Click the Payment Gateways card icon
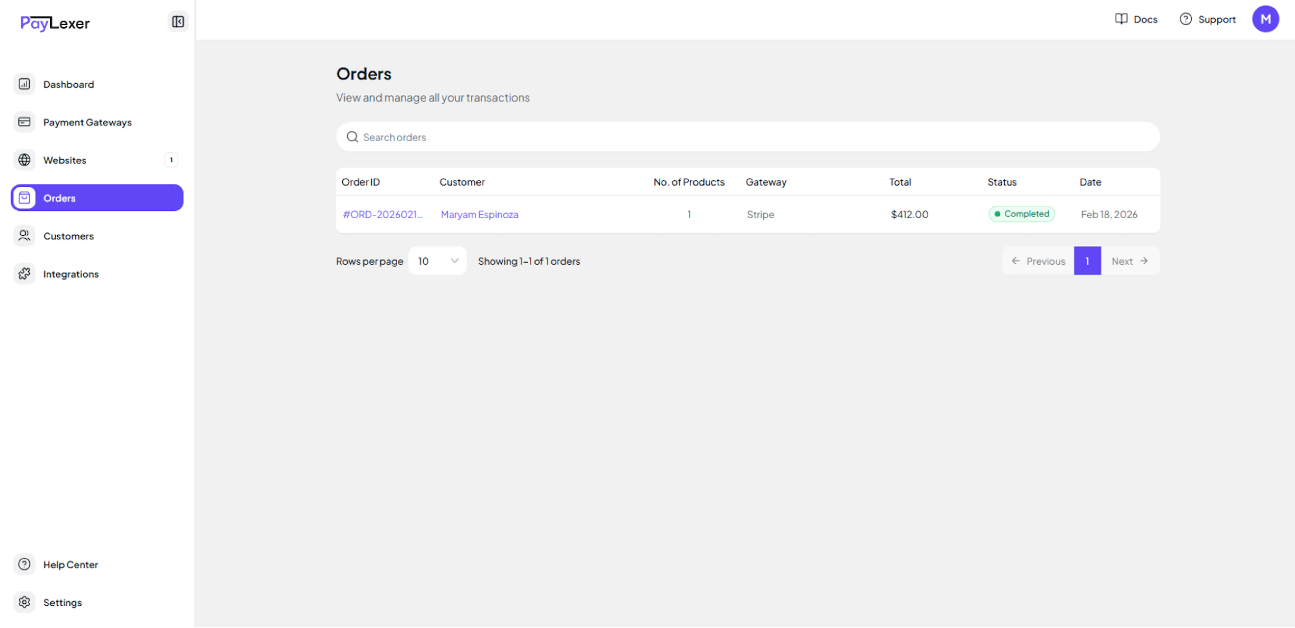 24,122
